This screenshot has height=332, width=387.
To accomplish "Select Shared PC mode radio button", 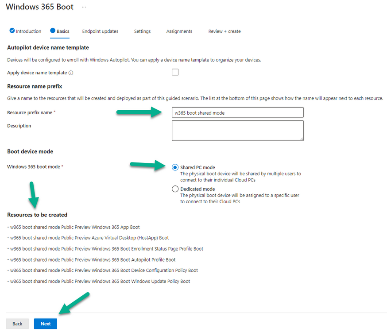I will click(175, 167).
